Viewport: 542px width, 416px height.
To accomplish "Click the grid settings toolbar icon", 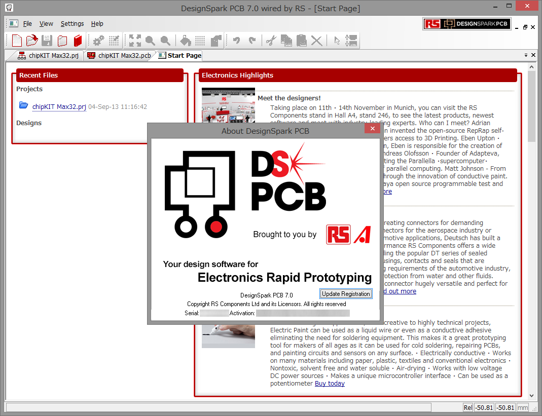I will pyautogui.click(x=114, y=41).
